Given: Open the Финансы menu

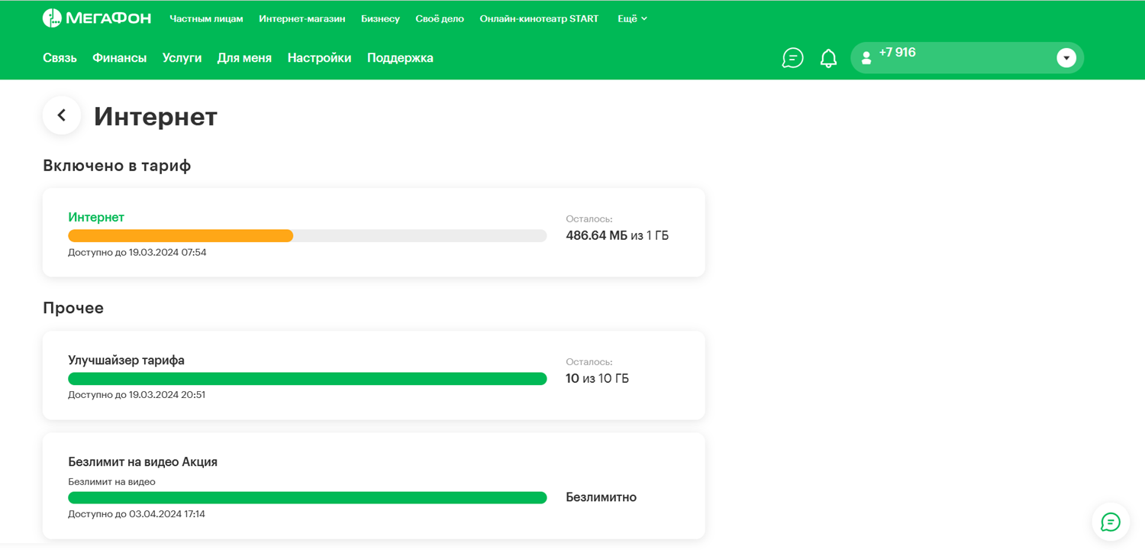Looking at the screenshot, I should [119, 58].
